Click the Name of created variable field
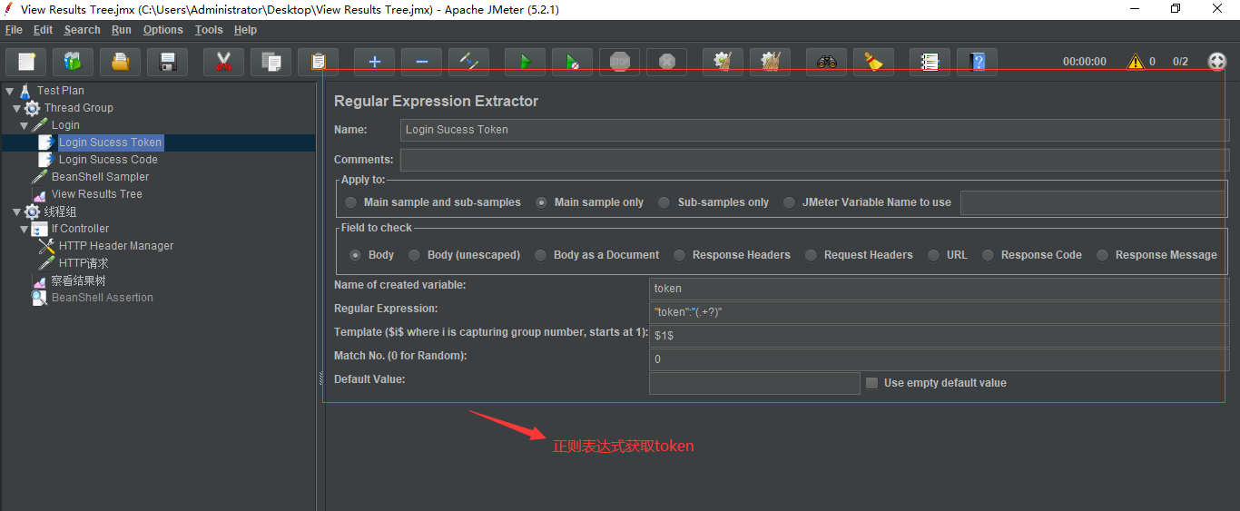This screenshot has width=1240, height=511. tap(939, 289)
